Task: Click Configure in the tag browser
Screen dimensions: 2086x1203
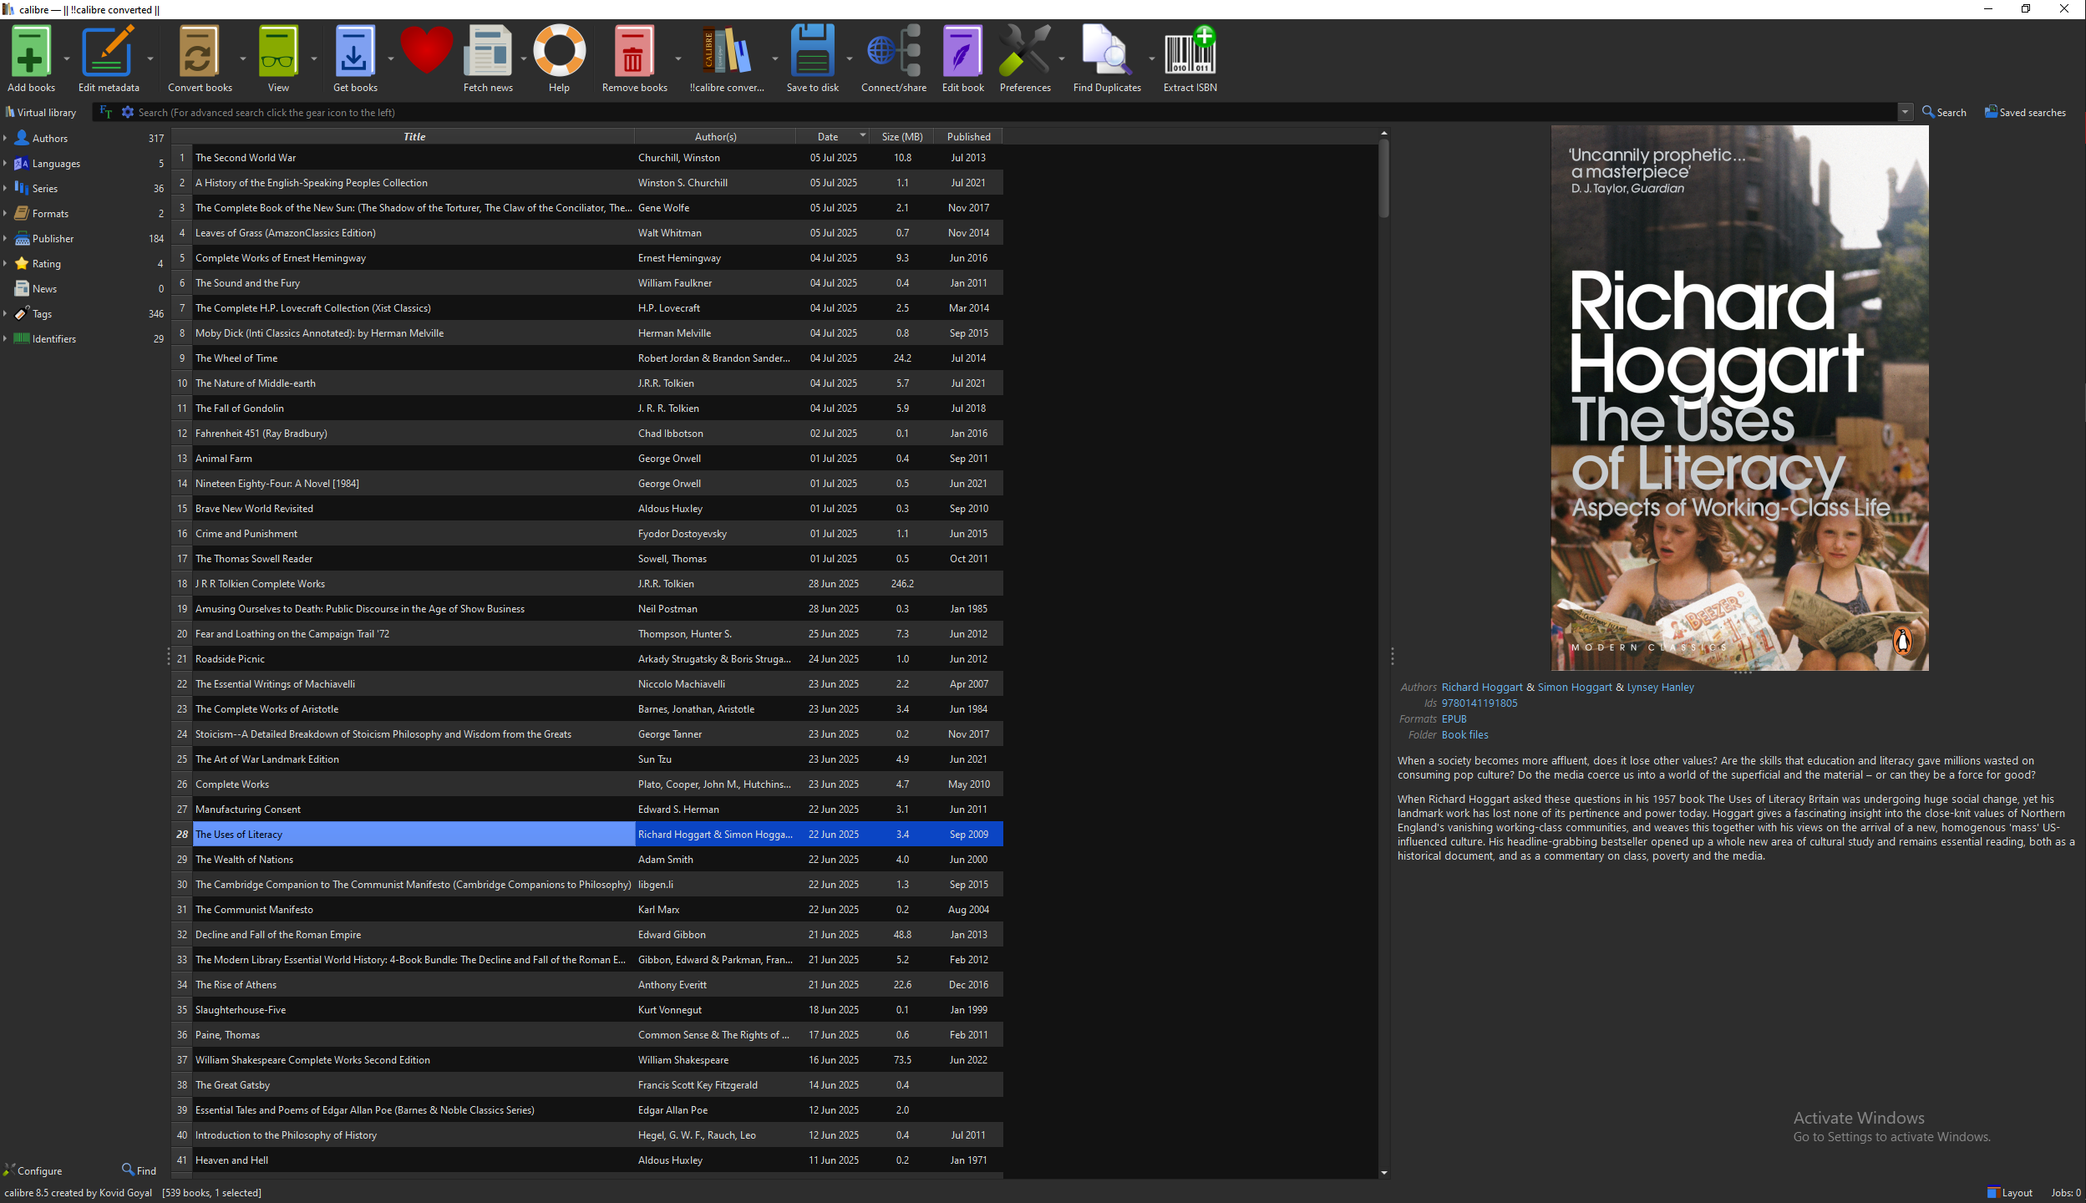Action: tap(33, 1170)
